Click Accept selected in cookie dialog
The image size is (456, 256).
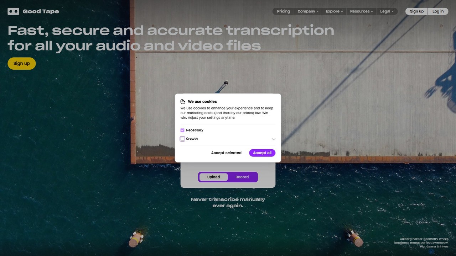tap(226, 153)
